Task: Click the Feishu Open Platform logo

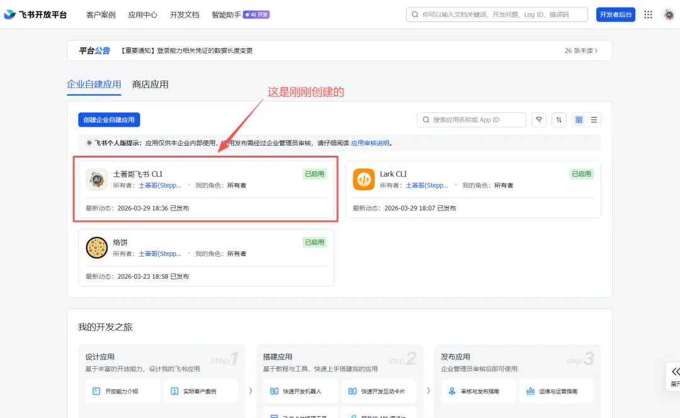Action: pos(35,15)
